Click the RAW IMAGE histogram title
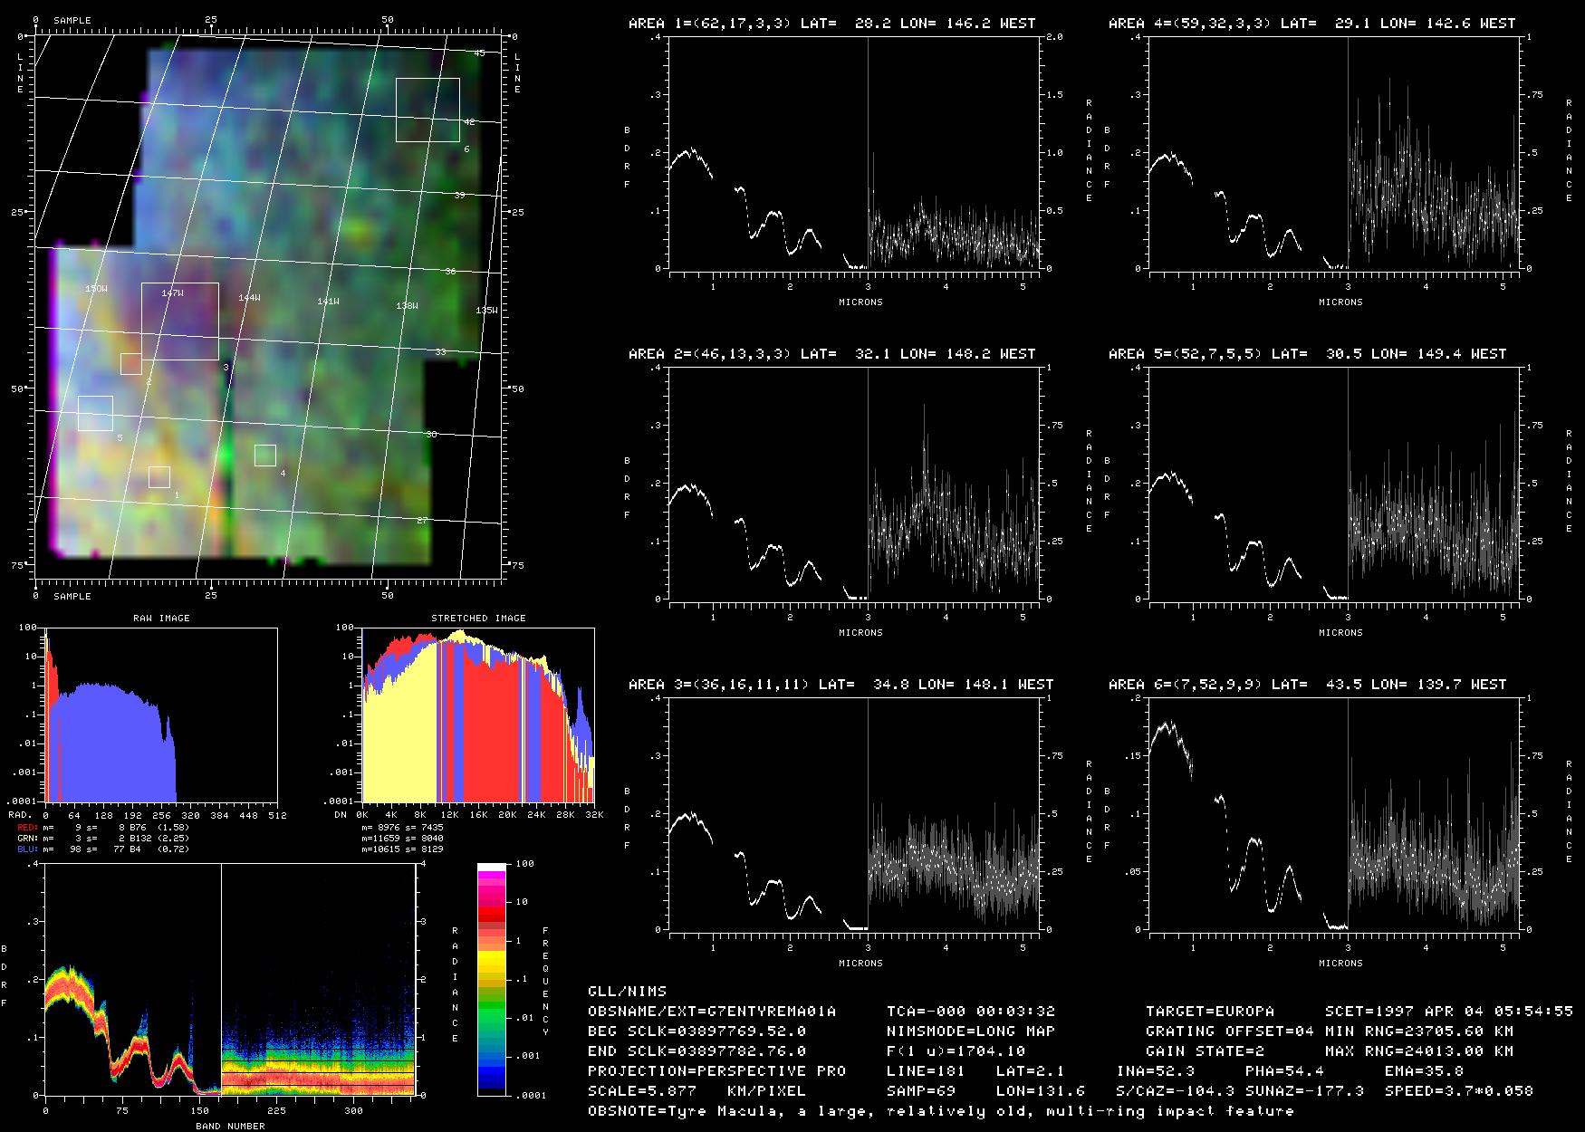 pyautogui.click(x=161, y=619)
